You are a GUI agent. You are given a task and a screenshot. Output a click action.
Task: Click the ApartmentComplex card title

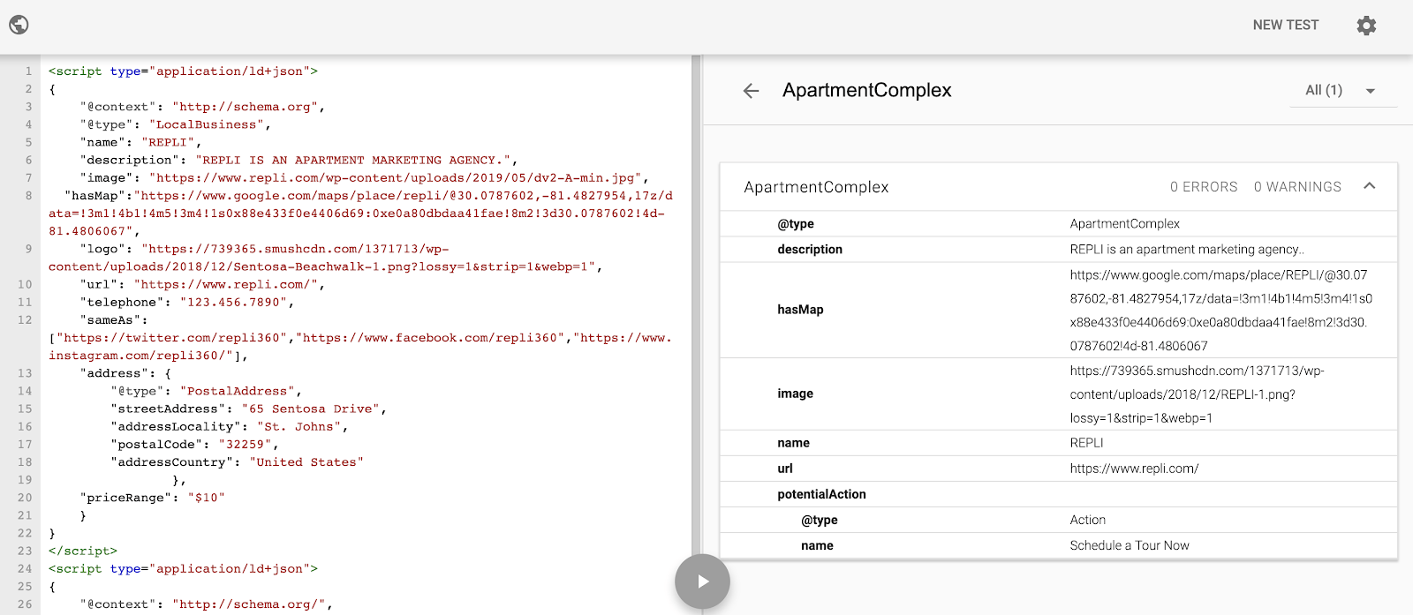pos(816,187)
